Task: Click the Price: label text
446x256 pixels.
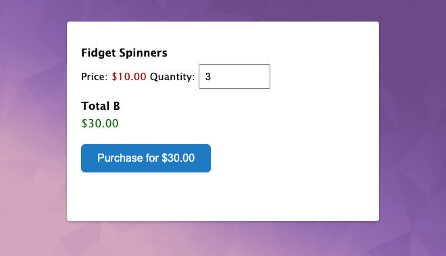Action: (x=95, y=77)
